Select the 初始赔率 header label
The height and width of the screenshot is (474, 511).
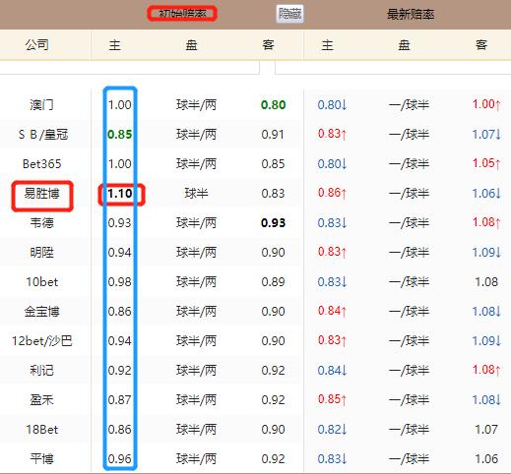coord(182,14)
